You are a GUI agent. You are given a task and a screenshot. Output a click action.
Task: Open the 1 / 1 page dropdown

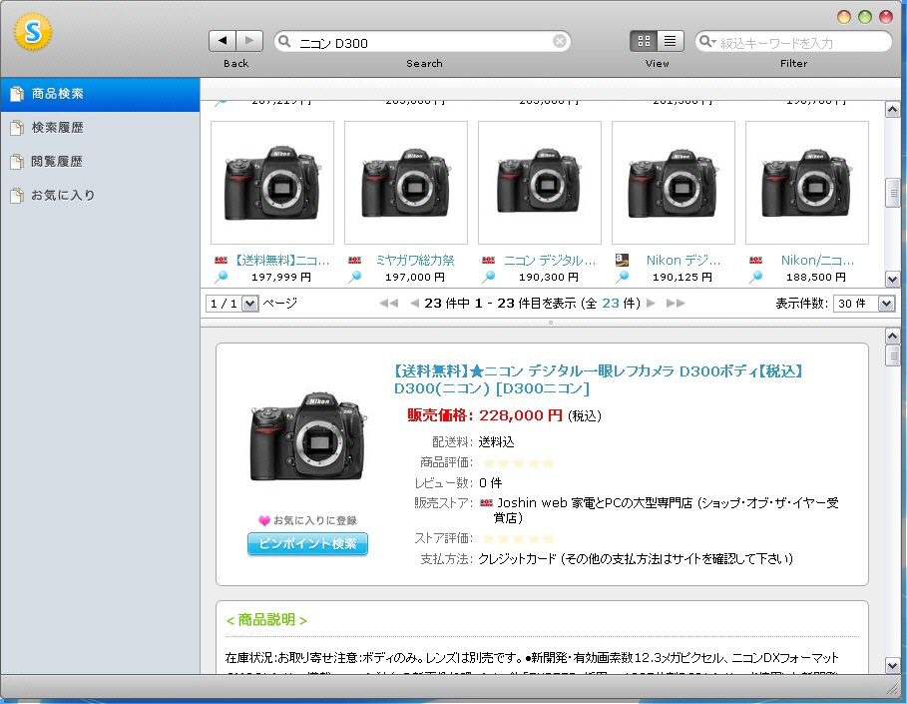click(x=231, y=304)
